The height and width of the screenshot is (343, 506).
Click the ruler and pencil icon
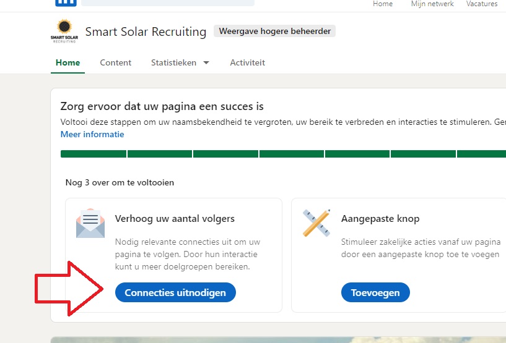tap(316, 223)
